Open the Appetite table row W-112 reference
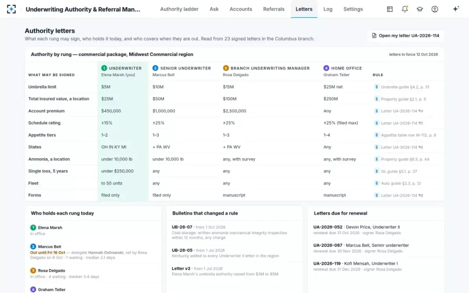This screenshot has height=293, width=469. (408, 135)
